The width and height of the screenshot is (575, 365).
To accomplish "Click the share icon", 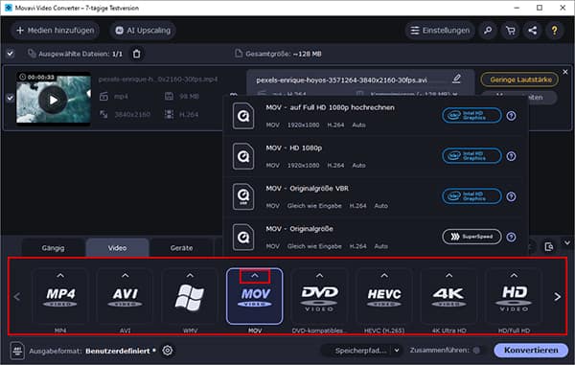I will 533,31.
